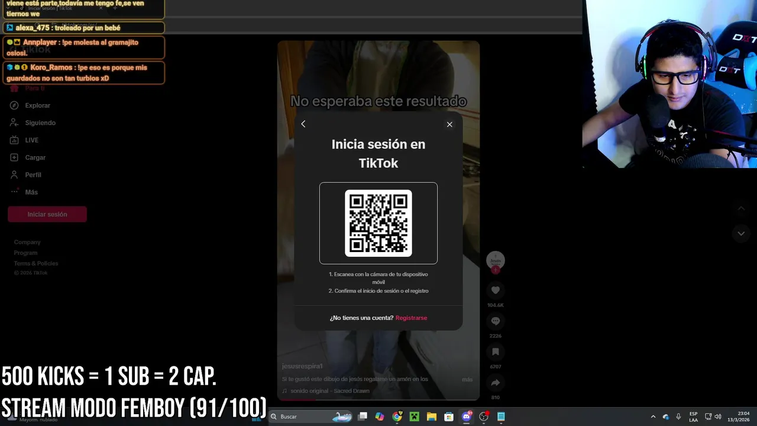
Task: Open the Registrarse link
Action: click(411, 318)
